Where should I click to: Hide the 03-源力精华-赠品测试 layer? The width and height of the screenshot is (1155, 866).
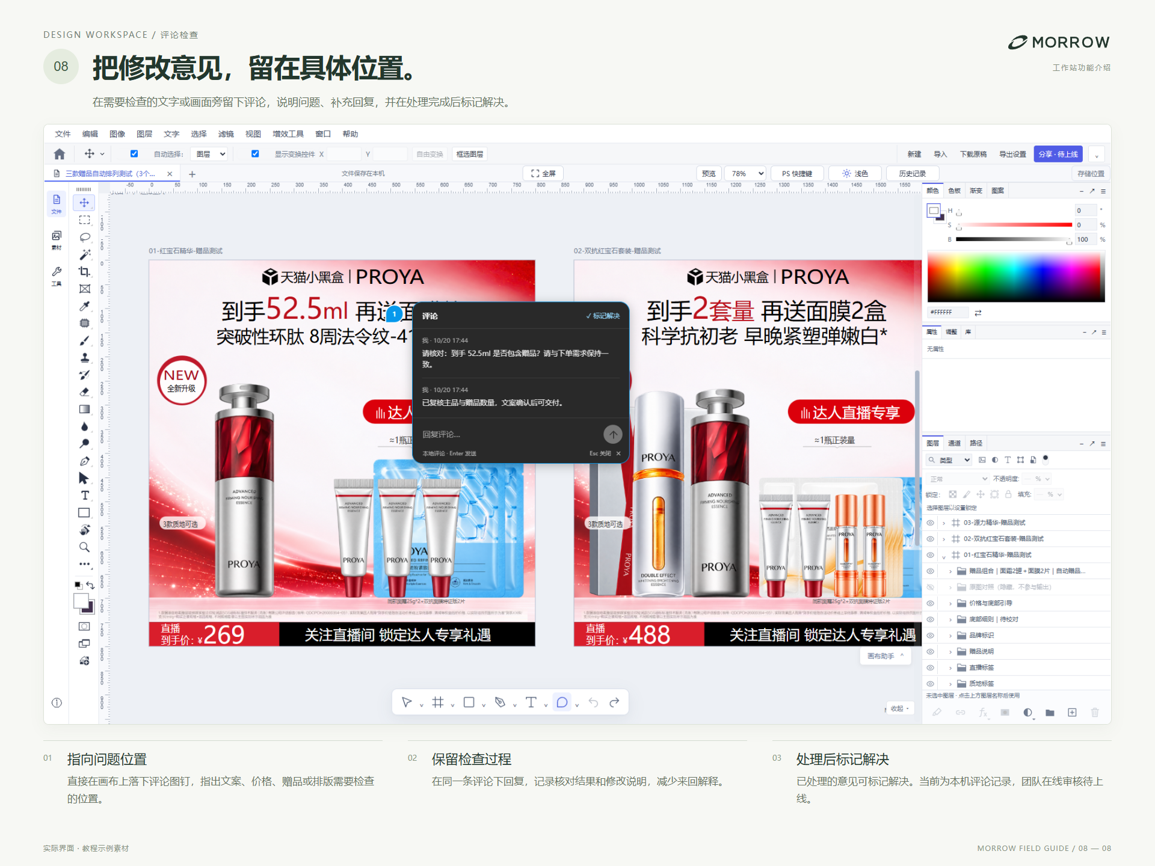(931, 523)
